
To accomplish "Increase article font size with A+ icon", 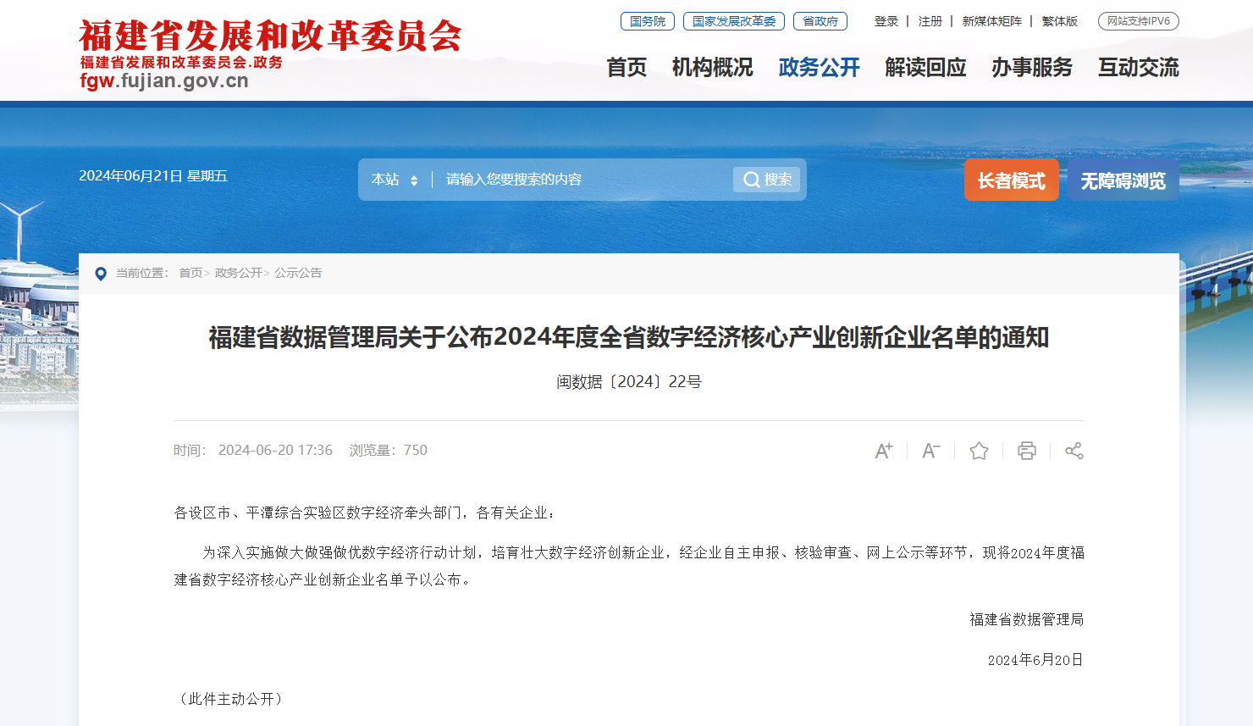I will [x=884, y=451].
